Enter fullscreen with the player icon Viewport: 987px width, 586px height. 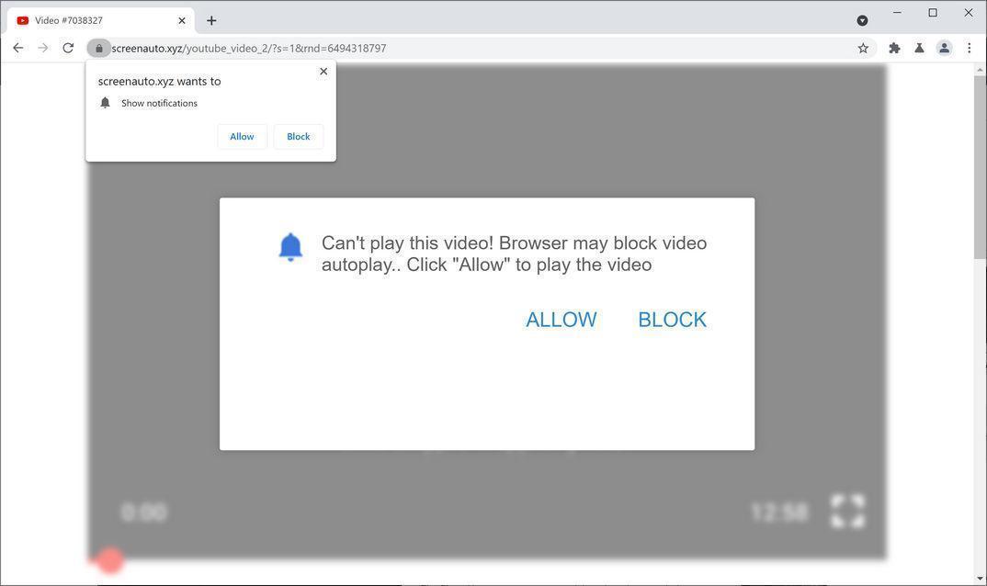coord(847,511)
